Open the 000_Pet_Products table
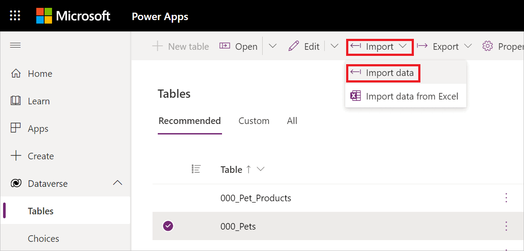Image resolution: width=524 pixels, height=251 pixels. 256,198
